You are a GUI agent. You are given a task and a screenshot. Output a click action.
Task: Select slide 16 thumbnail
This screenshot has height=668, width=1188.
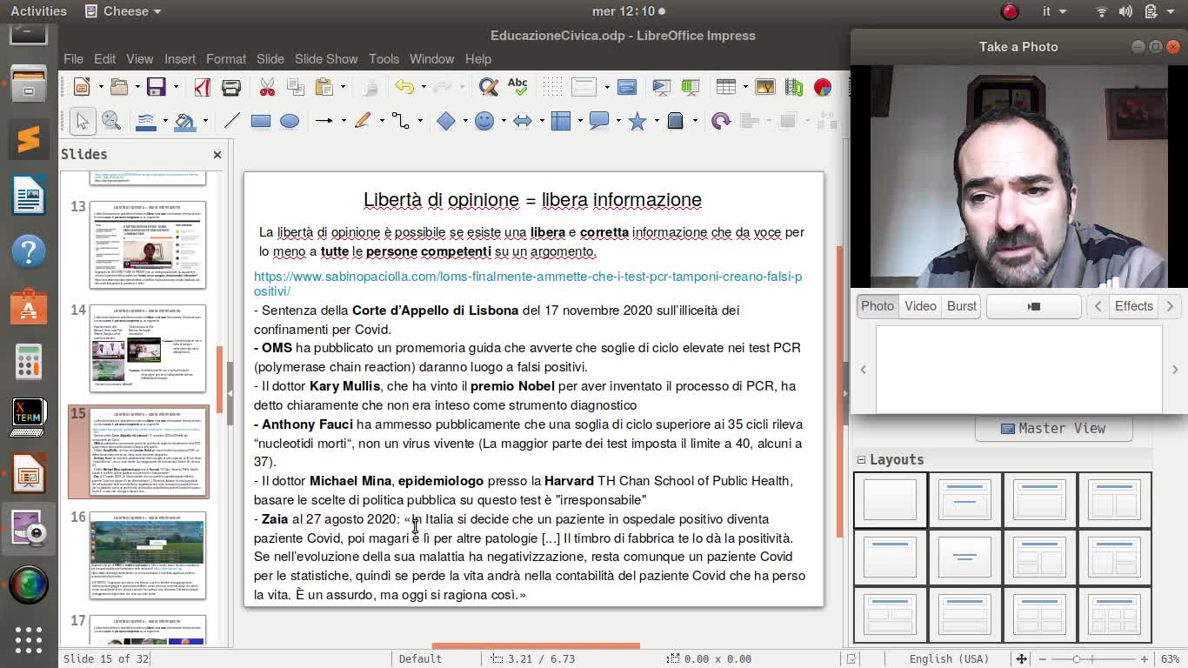tap(148, 555)
